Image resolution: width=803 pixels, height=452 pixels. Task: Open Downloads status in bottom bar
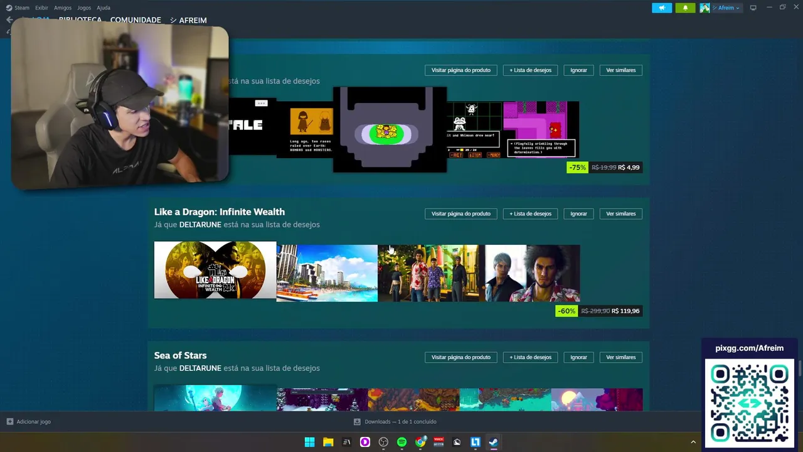pyautogui.click(x=395, y=422)
